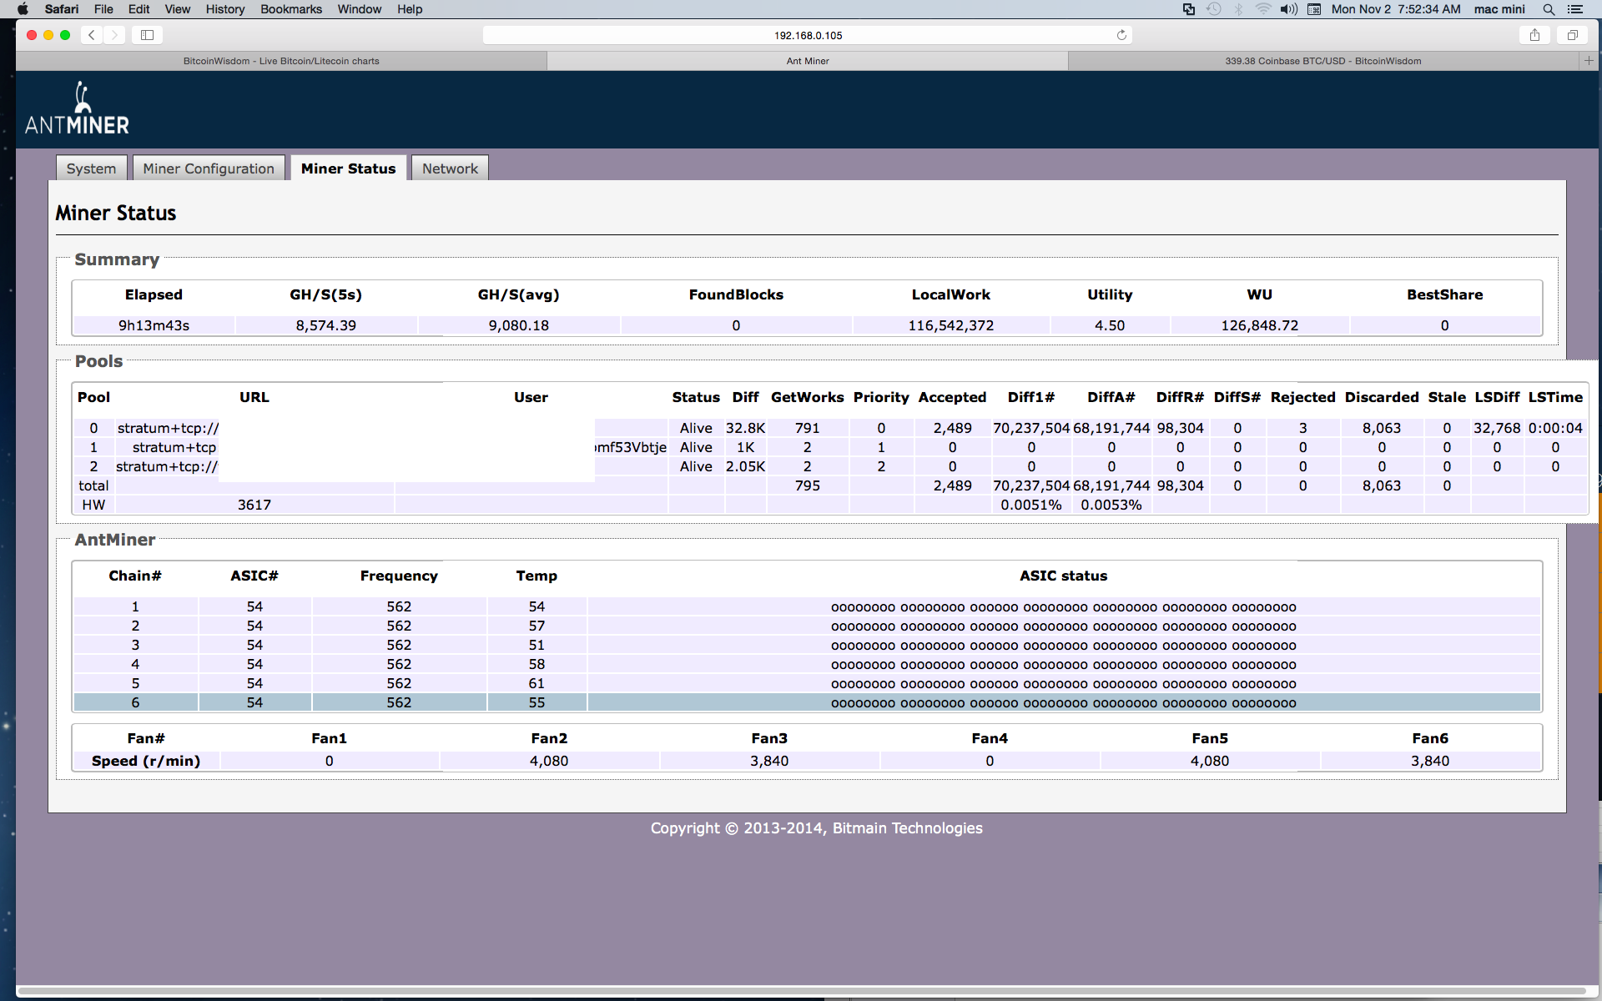This screenshot has width=1602, height=1001.
Task: Open the Share button in Safari toolbar
Action: [1534, 35]
